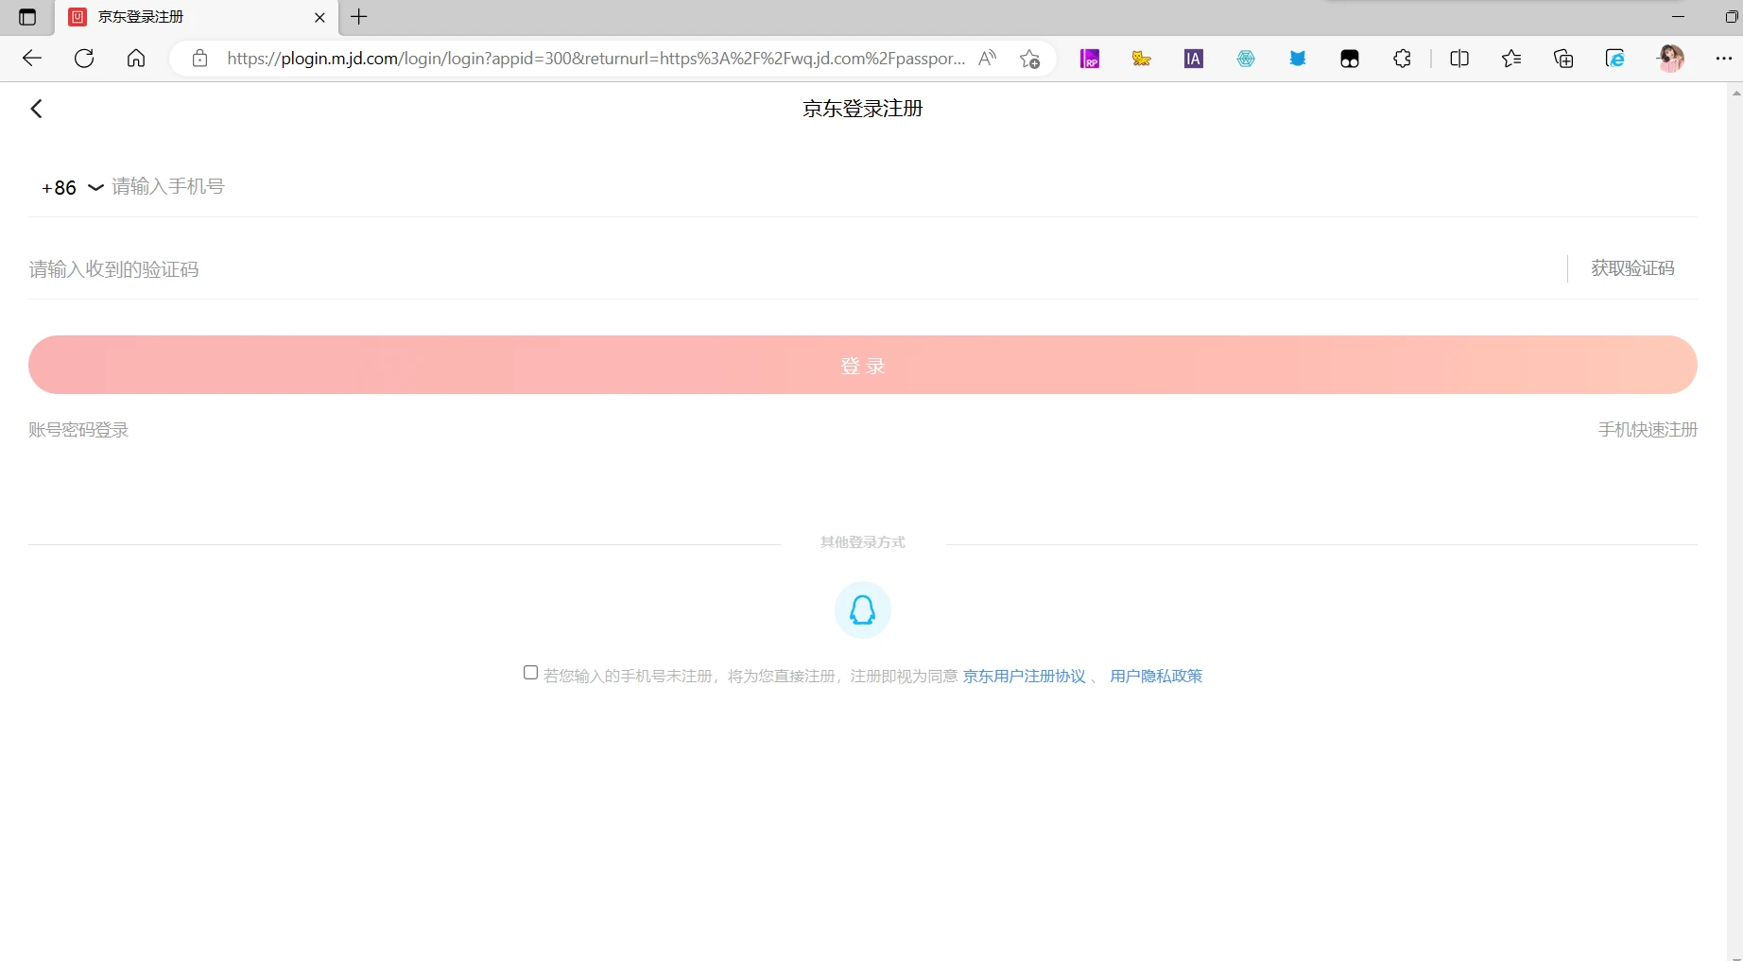Add this page to favorites star

click(x=1029, y=59)
